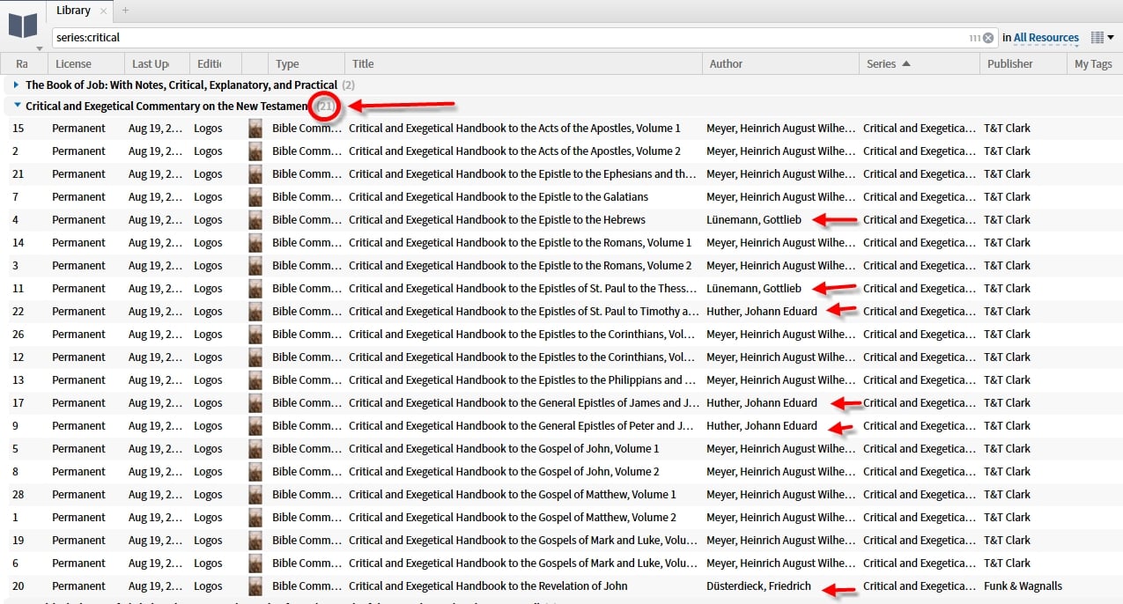Click the search field containing series:critical
This screenshot has height=604, width=1123.
[510, 38]
